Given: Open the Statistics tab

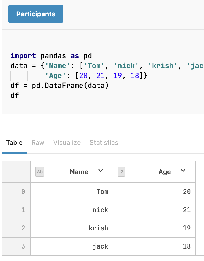Looking at the screenshot, I should (104, 143).
